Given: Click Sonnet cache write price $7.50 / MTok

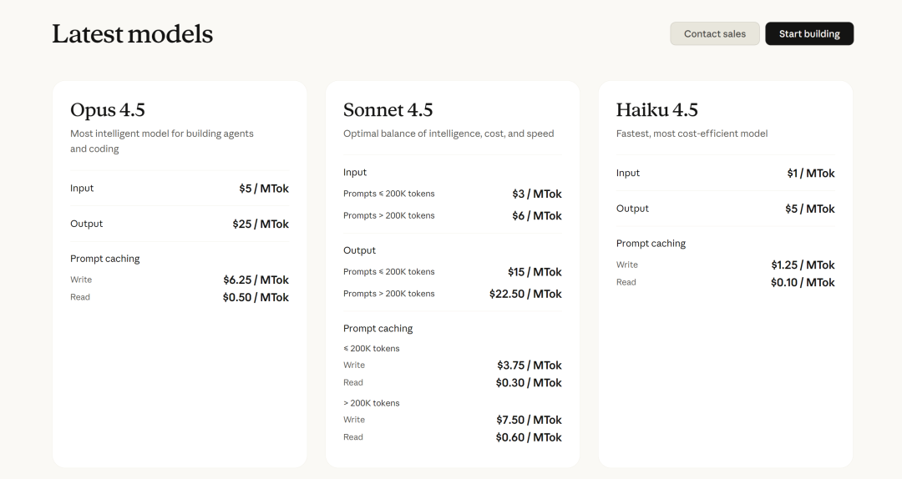Looking at the screenshot, I should tap(529, 420).
